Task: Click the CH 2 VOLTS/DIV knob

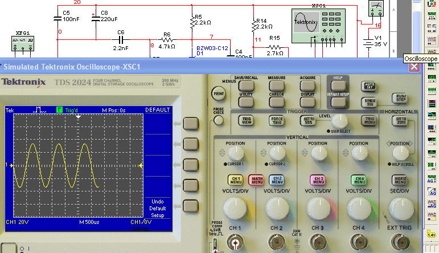Action: pos(277,209)
